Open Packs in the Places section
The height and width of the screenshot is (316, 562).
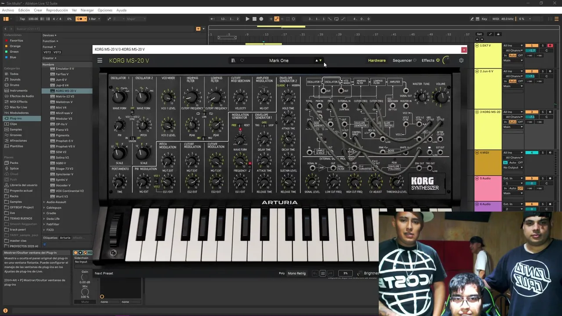[14, 163]
